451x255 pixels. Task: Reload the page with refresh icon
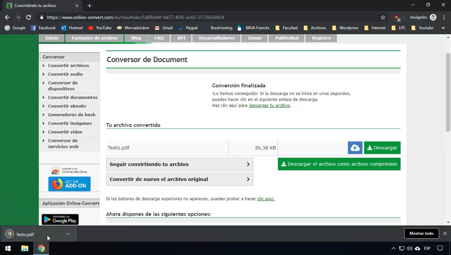coord(29,17)
